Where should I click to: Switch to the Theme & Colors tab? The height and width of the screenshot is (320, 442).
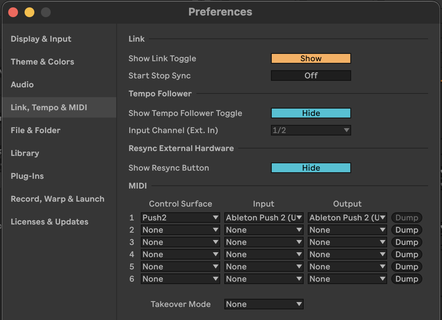point(42,62)
